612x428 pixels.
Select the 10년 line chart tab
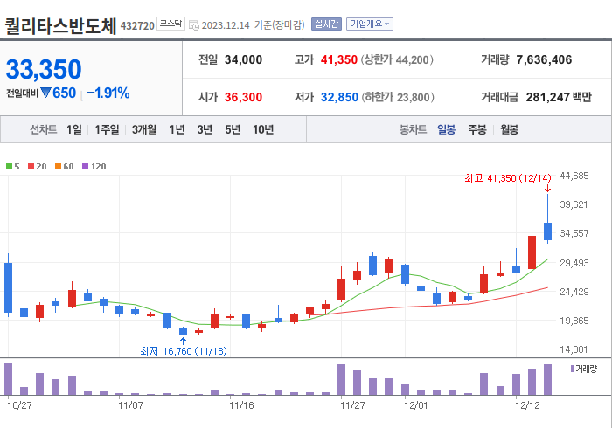pyautogui.click(x=263, y=129)
